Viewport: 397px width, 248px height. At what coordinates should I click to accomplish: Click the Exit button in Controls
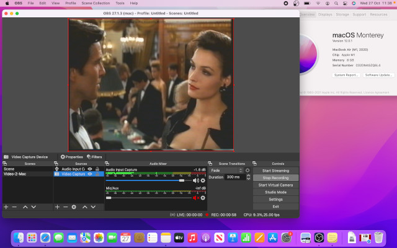point(275,206)
